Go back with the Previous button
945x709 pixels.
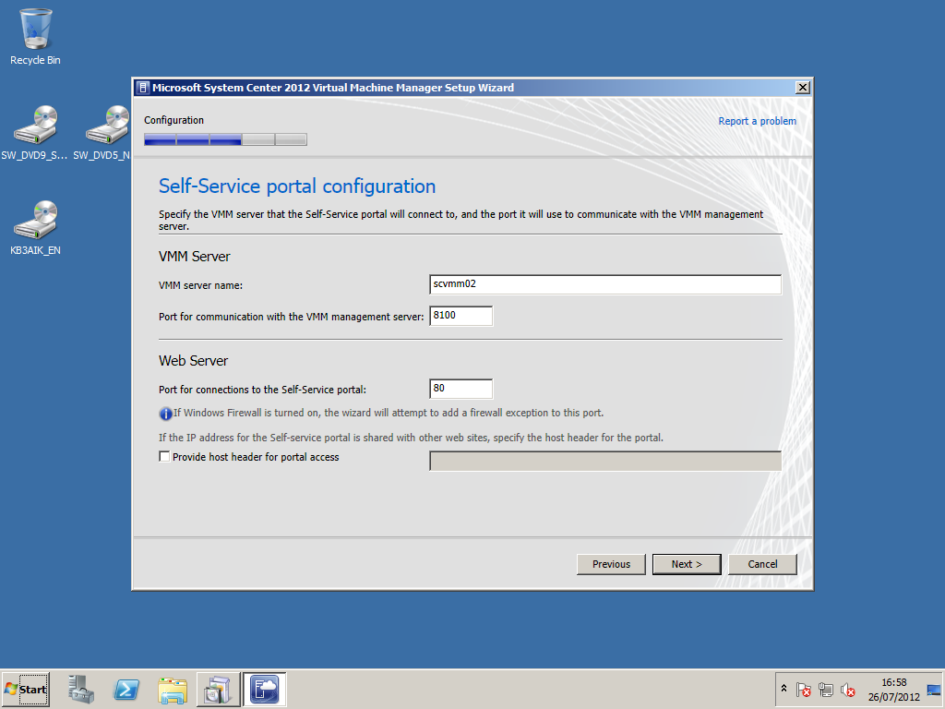click(611, 564)
